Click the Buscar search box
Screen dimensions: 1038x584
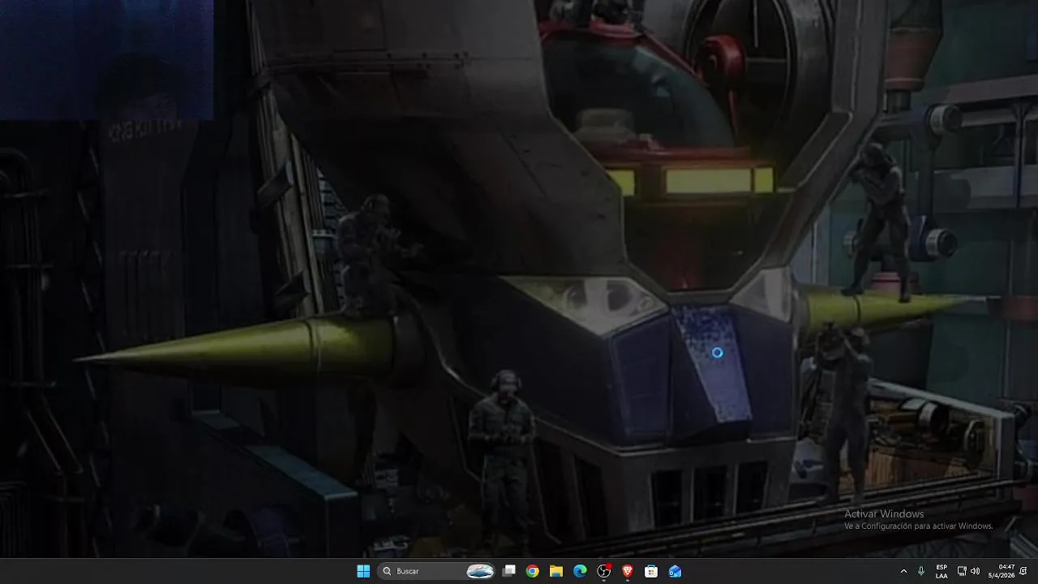click(x=437, y=571)
